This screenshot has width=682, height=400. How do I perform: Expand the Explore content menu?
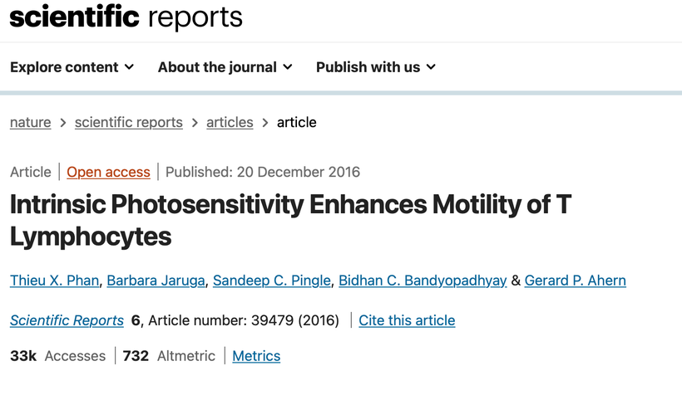click(x=72, y=67)
